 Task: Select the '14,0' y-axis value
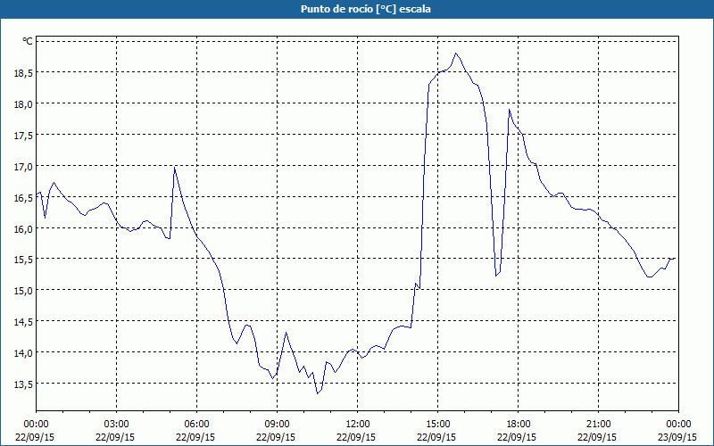[x=23, y=352]
